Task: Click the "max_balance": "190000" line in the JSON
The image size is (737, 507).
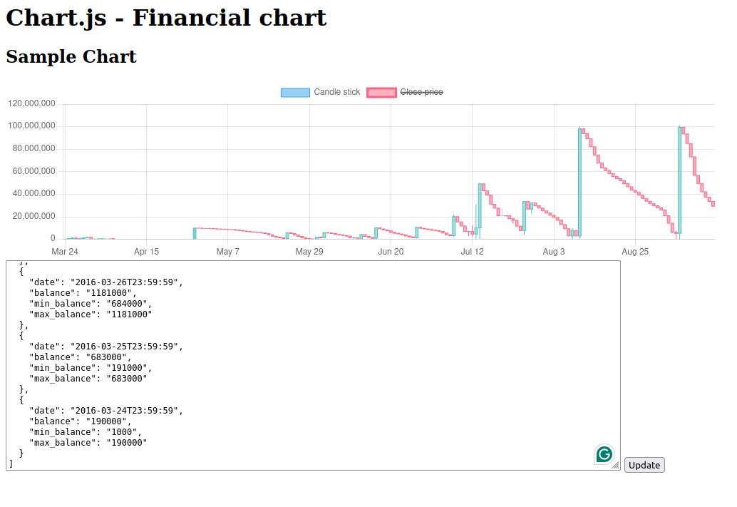Action: point(88,443)
